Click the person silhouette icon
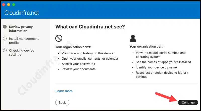 [133, 38]
